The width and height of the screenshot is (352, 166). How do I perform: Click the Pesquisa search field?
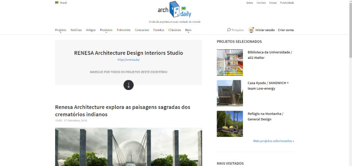pos(237,30)
